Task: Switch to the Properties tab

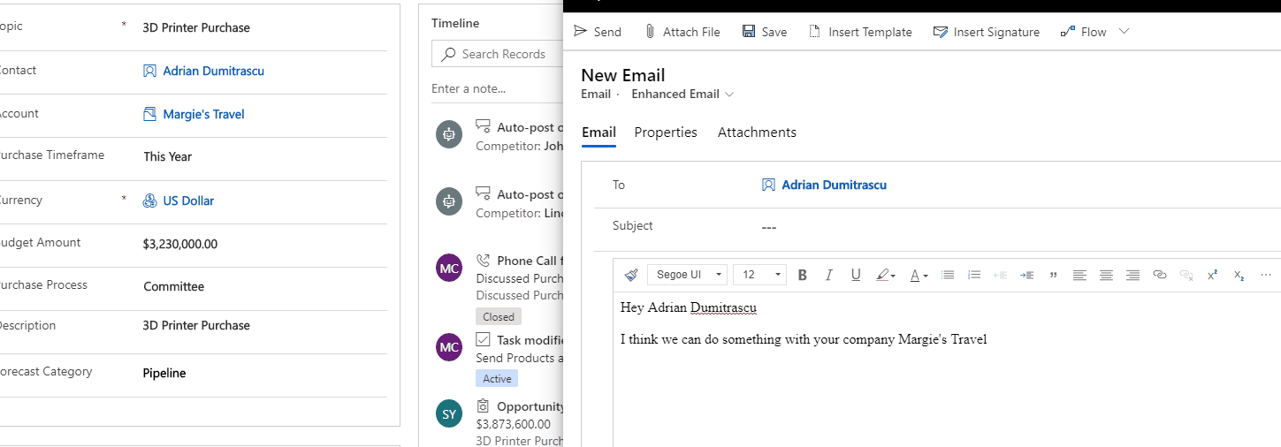Action: click(x=666, y=133)
